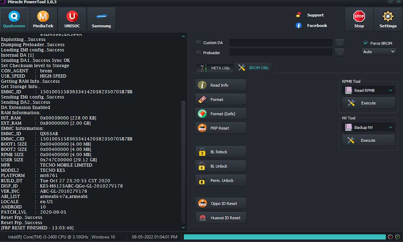The height and width of the screenshot is (242, 403).
Task: Click the Format button
Action: 221,100
